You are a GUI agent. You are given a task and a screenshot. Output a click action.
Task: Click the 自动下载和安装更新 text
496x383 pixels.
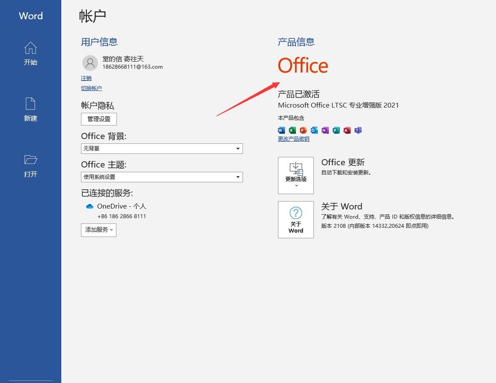point(346,173)
